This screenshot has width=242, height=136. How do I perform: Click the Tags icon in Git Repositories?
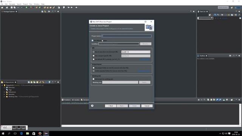click(7, 90)
